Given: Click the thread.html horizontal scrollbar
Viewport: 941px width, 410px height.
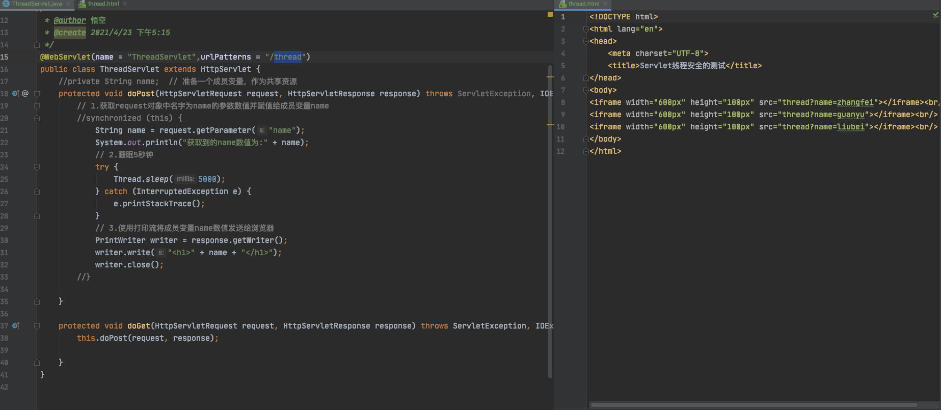Looking at the screenshot, I should 754,405.
